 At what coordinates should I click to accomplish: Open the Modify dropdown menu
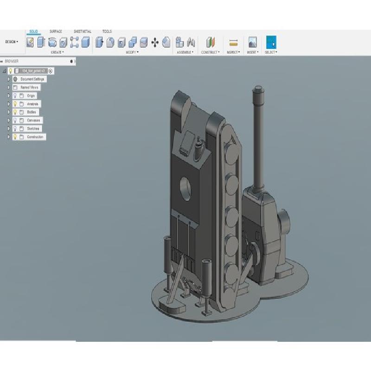click(x=132, y=52)
